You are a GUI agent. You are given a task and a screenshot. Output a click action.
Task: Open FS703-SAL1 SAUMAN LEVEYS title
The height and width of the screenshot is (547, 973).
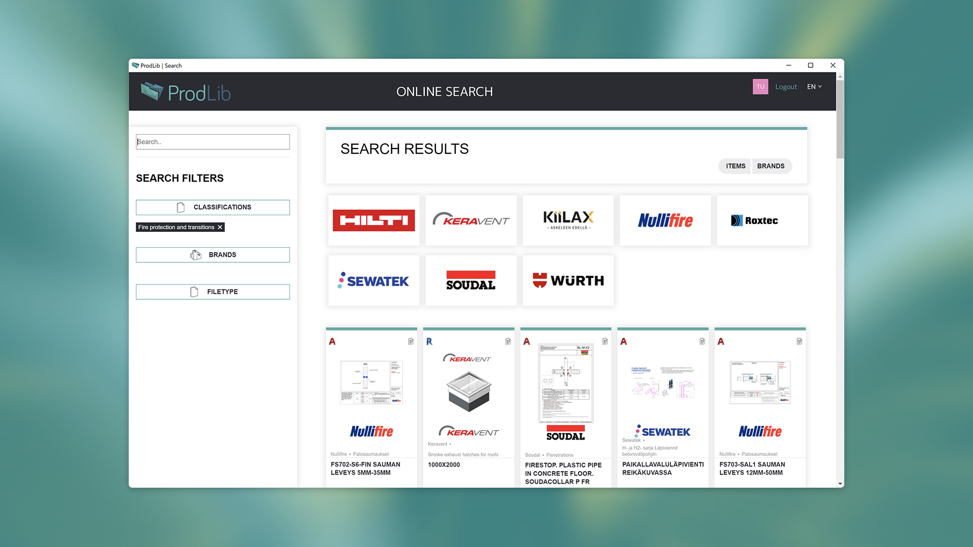[x=752, y=468]
